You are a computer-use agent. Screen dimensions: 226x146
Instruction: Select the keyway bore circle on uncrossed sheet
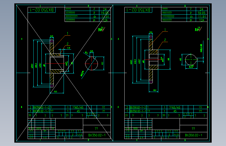coord(191,60)
